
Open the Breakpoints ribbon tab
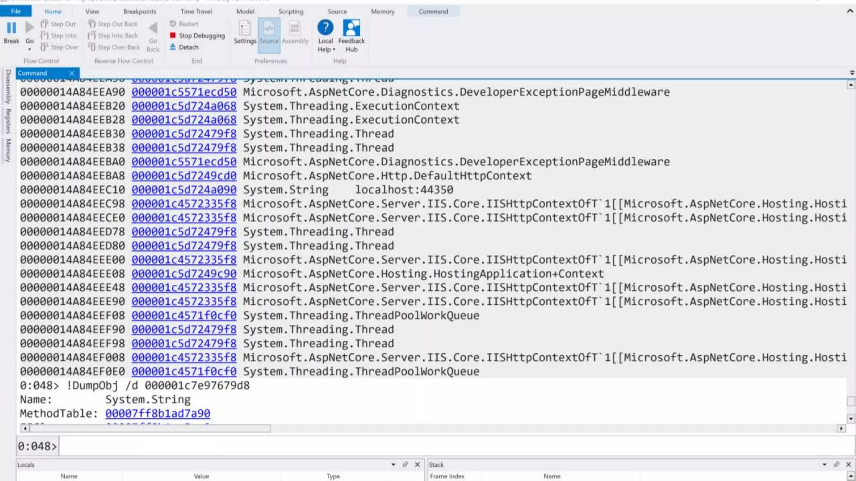[140, 11]
